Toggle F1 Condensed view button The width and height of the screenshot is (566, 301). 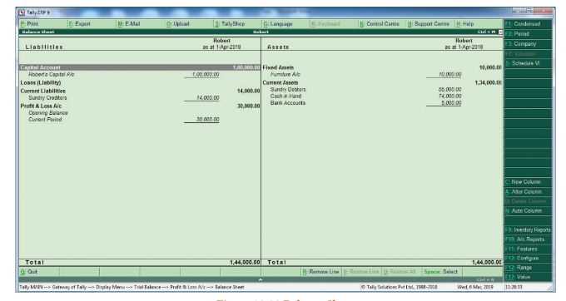[528, 24]
